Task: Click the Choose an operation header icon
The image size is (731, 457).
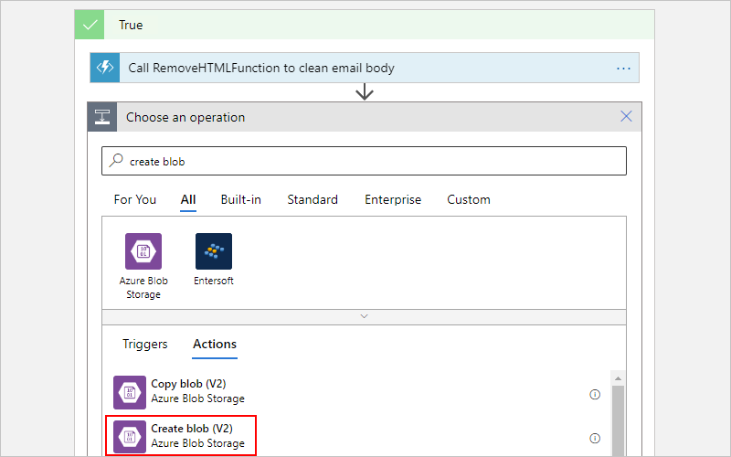Action: pos(102,117)
